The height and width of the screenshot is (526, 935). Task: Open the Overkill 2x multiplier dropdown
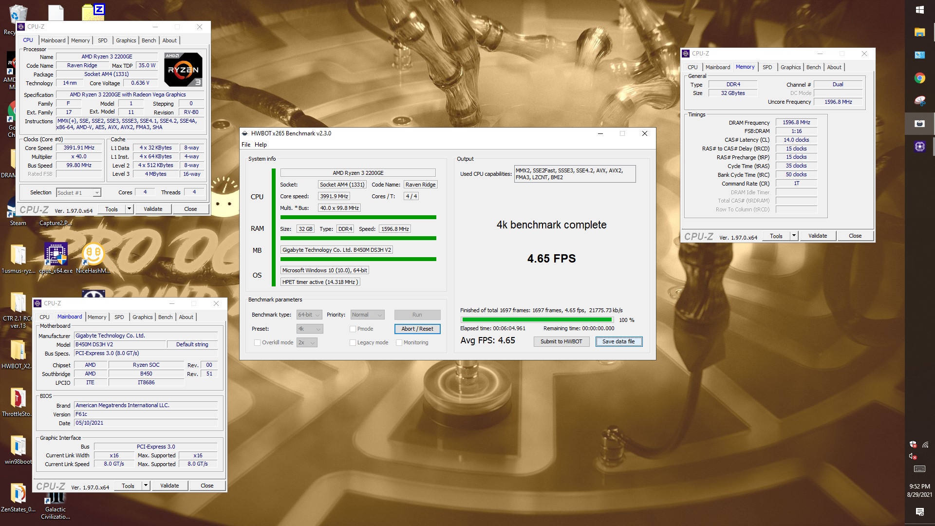pyautogui.click(x=307, y=342)
